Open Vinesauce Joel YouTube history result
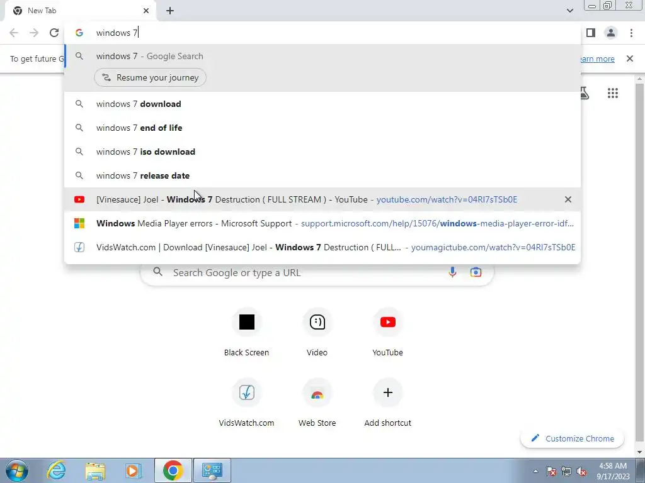This screenshot has width=645, height=483. (322, 199)
